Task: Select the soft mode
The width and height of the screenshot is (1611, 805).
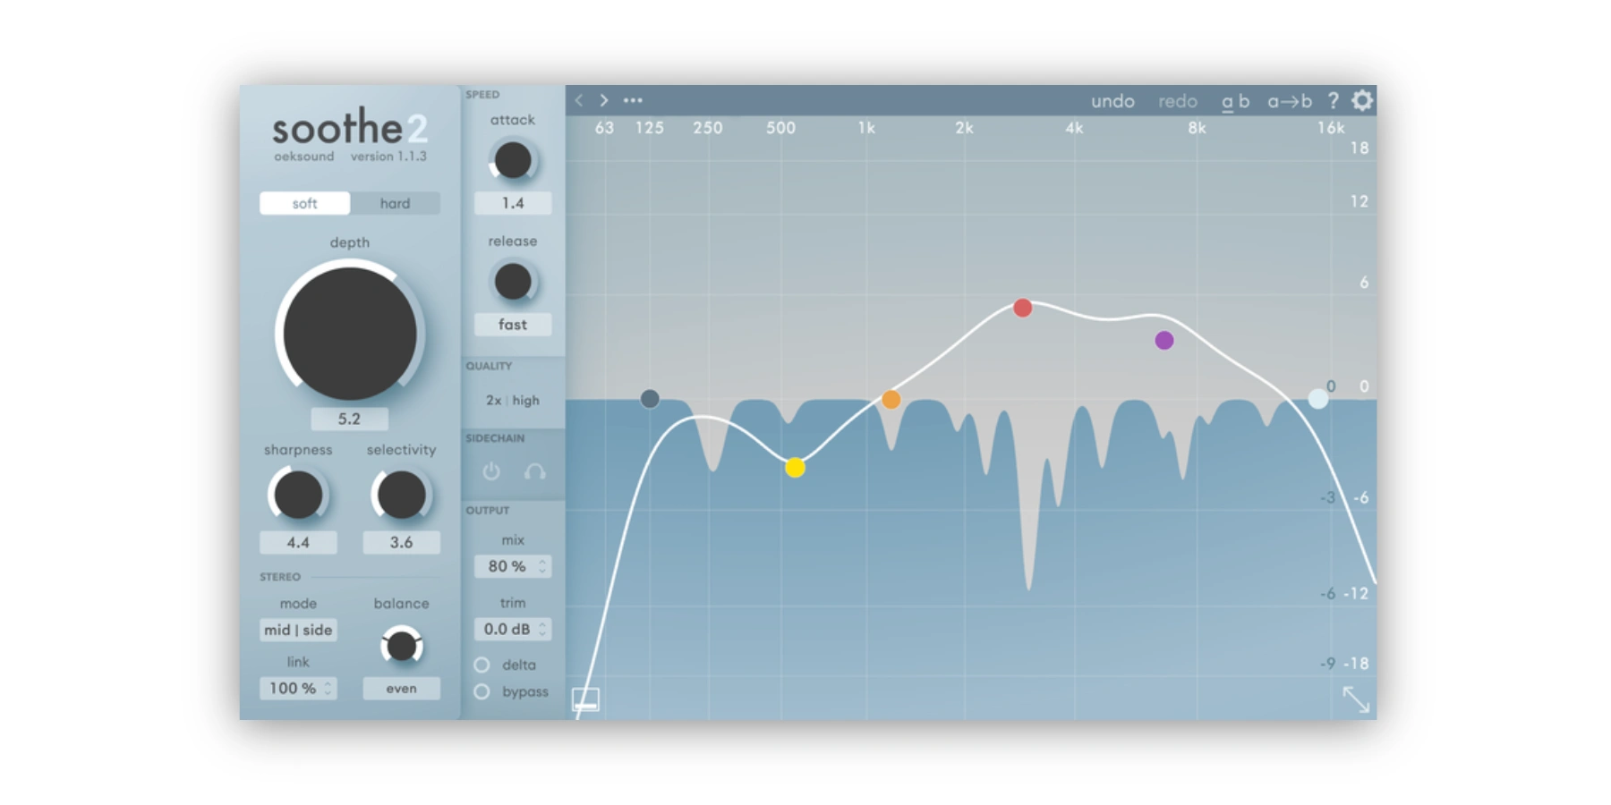Action: (x=304, y=203)
